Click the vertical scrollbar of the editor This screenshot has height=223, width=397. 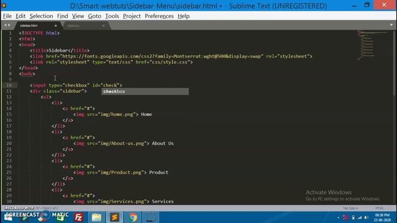[x=395, y=63]
